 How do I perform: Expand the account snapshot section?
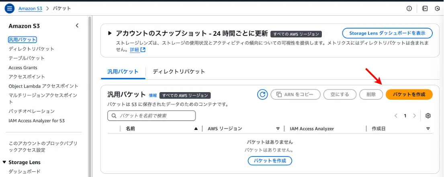(110, 33)
